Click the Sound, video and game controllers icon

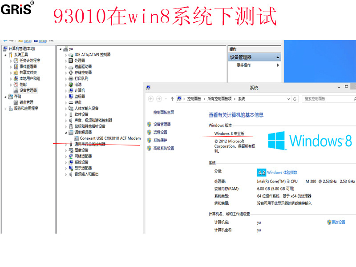(71, 120)
